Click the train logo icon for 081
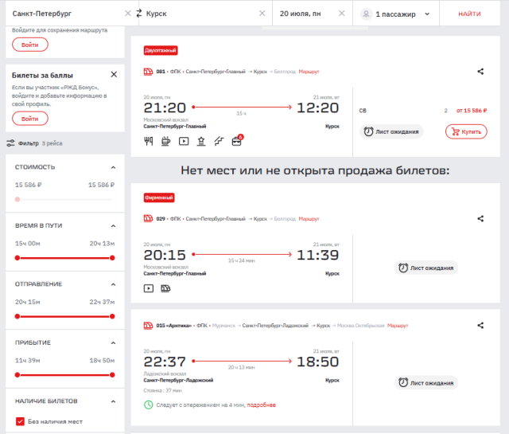This screenshot has width=509, height=434. pos(149,72)
